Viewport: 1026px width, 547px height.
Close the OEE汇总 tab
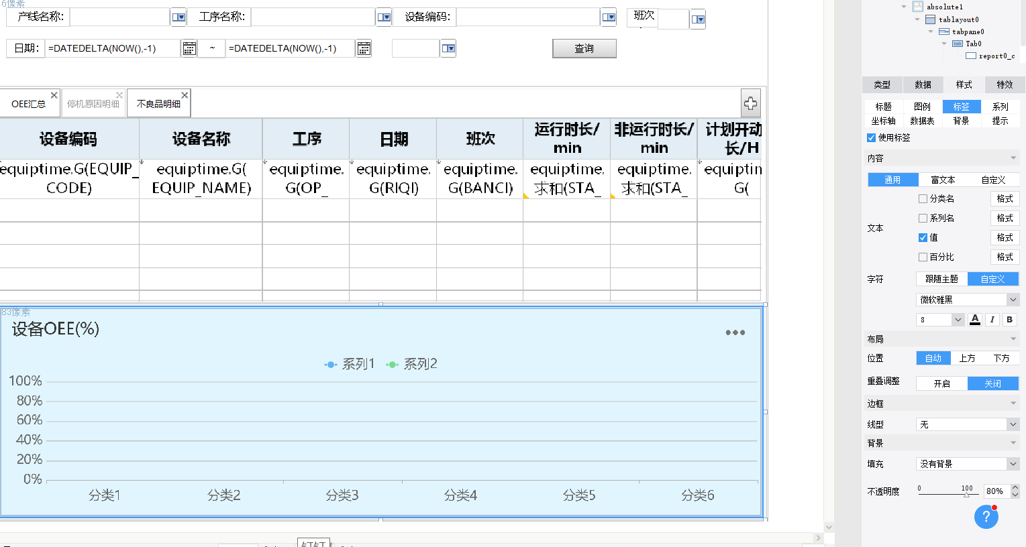click(x=54, y=95)
